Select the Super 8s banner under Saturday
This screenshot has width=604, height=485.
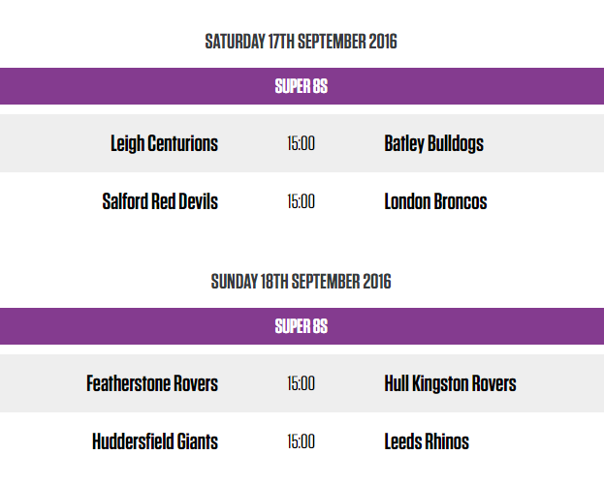pyautogui.click(x=302, y=86)
